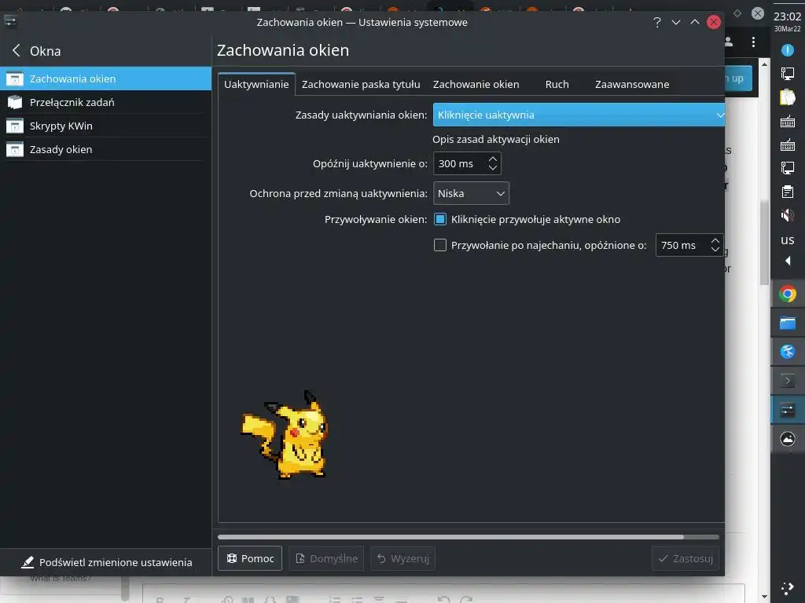Viewport: 805px width, 603px height.
Task: Open the blue globe browser icon in panel
Action: tap(787, 352)
